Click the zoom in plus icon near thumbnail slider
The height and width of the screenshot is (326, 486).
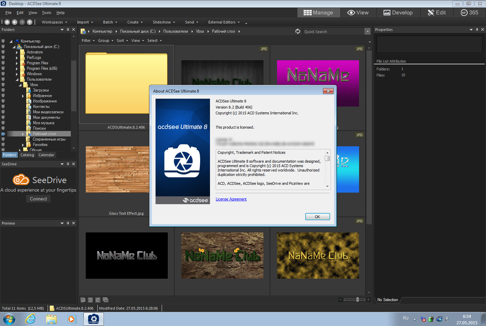pyautogui.click(x=368, y=299)
